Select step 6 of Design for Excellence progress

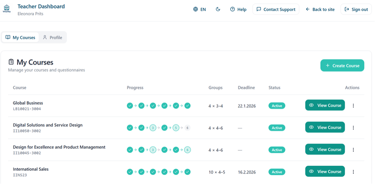click(187, 150)
